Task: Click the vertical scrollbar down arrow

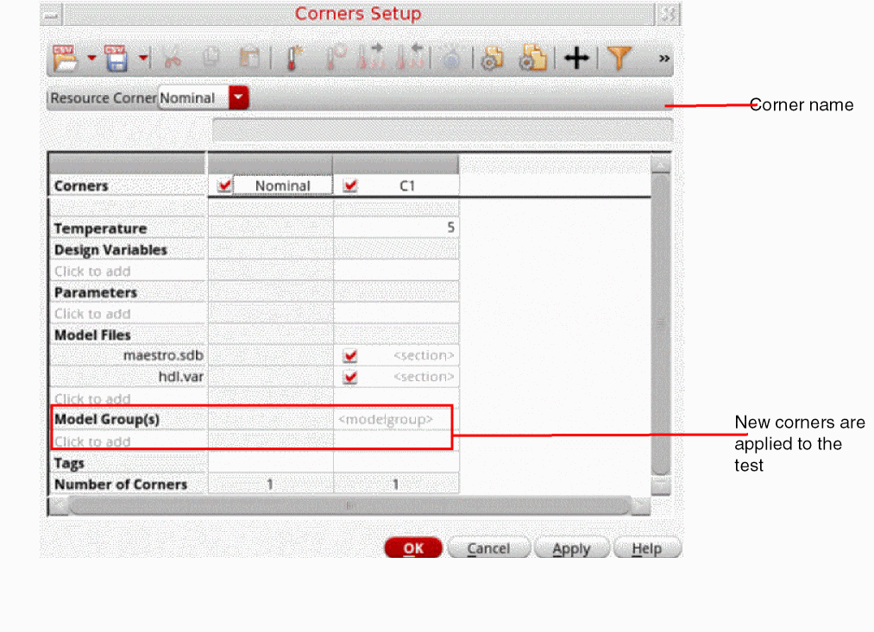Action: [x=661, y=485]
